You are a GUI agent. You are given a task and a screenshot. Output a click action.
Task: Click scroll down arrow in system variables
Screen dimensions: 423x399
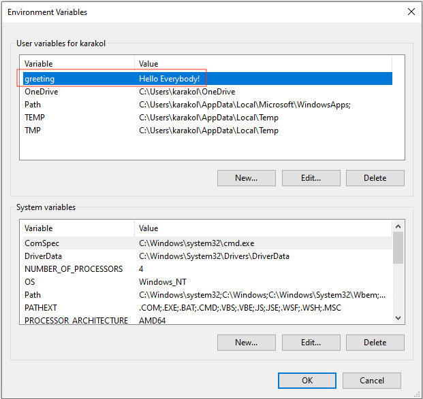pos(398,318)
